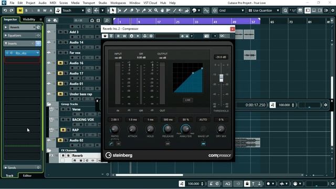Toggle global Write W automation button
The height and width of the screenshot is (189, 336).
[45, 10]
